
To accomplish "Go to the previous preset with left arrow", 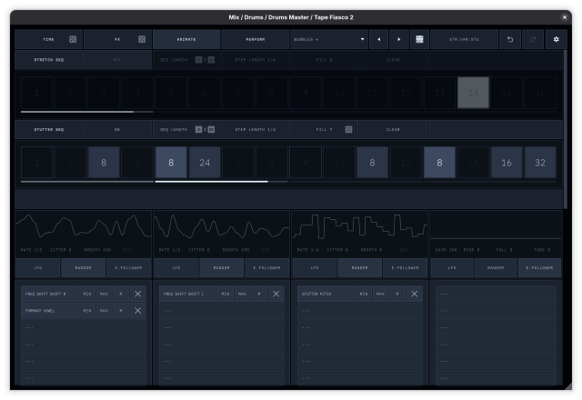I will tap(379, 39).
